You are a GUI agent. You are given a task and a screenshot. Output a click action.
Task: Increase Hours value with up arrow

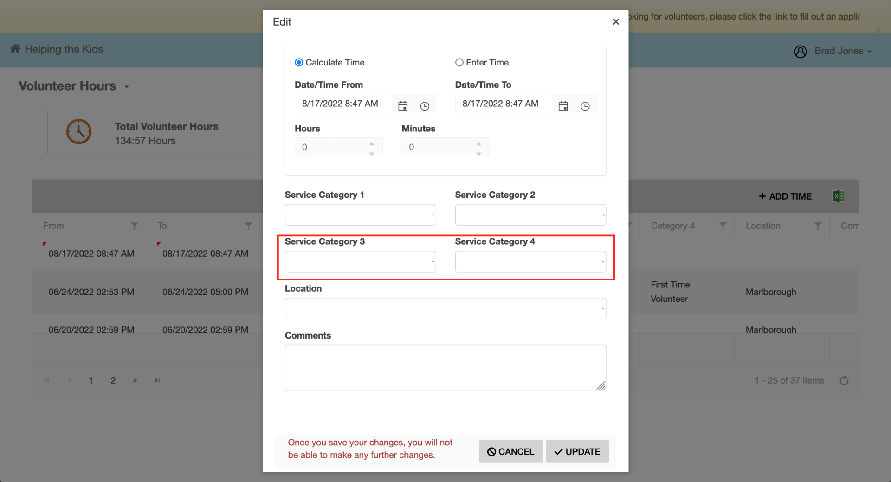click(372, 143)
